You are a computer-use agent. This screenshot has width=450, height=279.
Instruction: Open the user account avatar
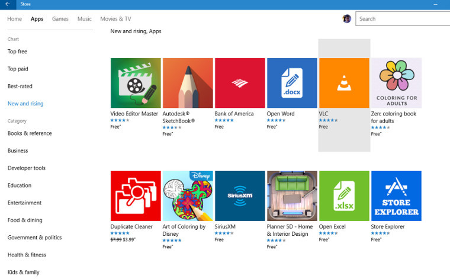pyautogui.click(x=347, y=19)
